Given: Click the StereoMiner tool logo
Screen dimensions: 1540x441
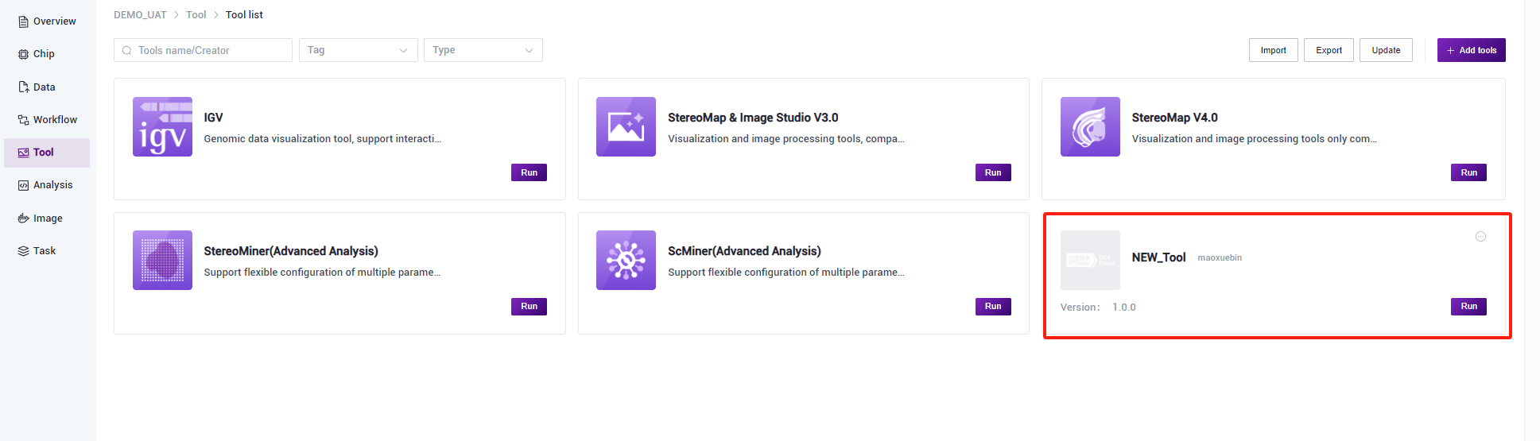Looking at the screenshot, I should (162, 261).
